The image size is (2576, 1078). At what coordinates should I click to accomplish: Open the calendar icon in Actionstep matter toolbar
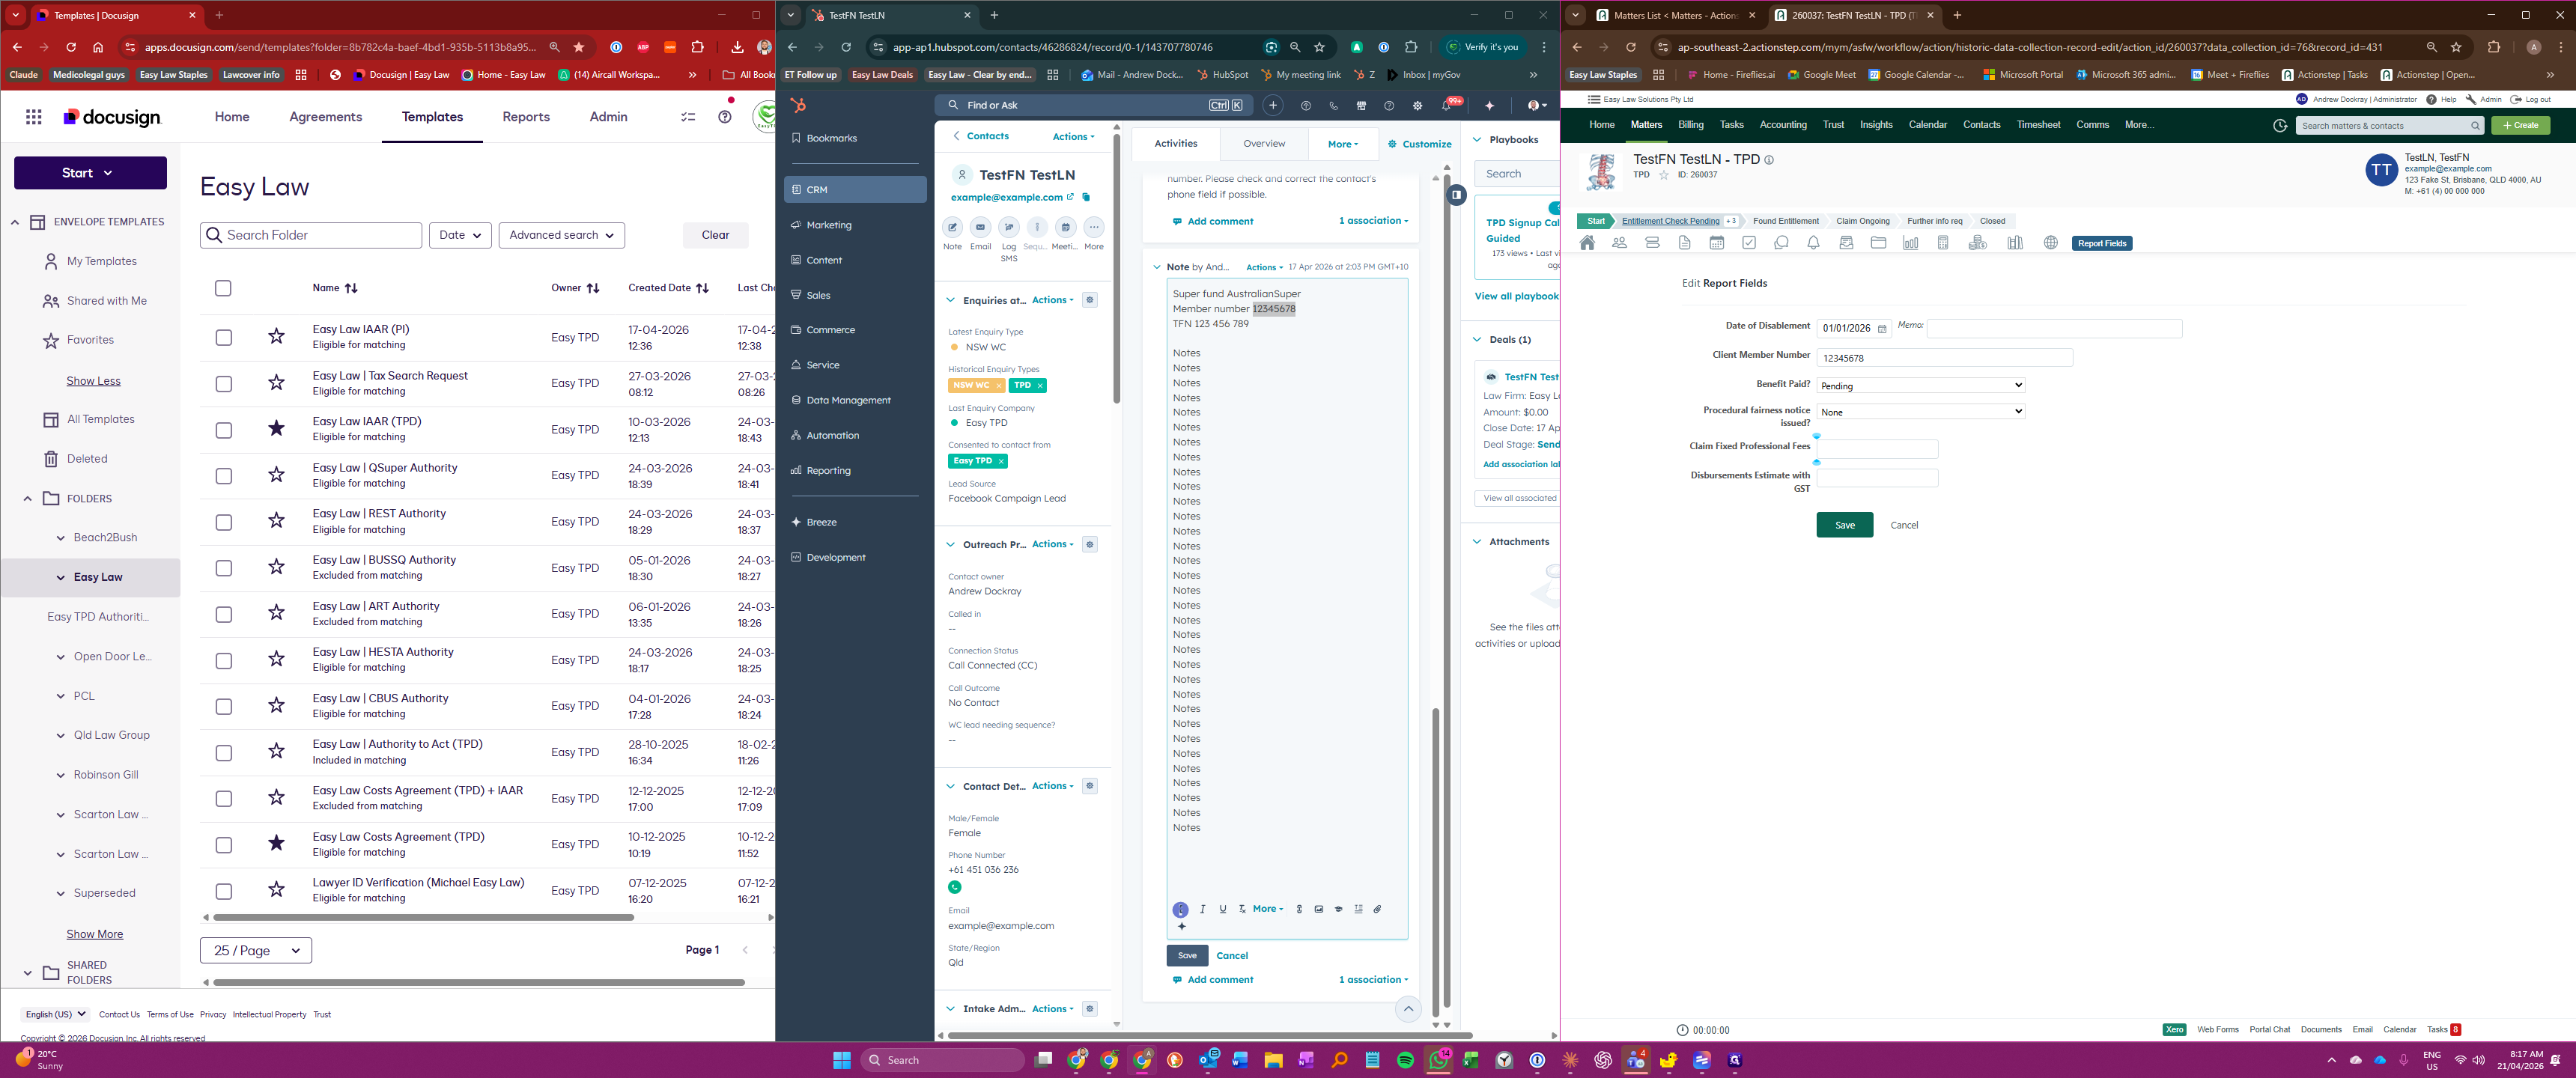(x=1716, y=243)
